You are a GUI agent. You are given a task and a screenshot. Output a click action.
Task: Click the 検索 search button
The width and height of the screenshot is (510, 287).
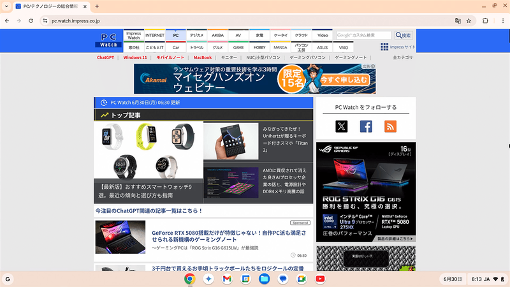(x=404, y=35)
